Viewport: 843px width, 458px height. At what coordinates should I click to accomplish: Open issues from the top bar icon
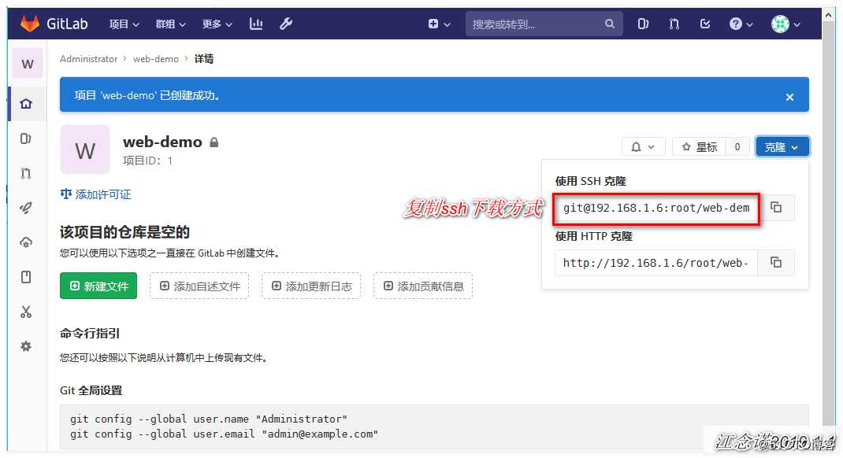click(643, 24)
